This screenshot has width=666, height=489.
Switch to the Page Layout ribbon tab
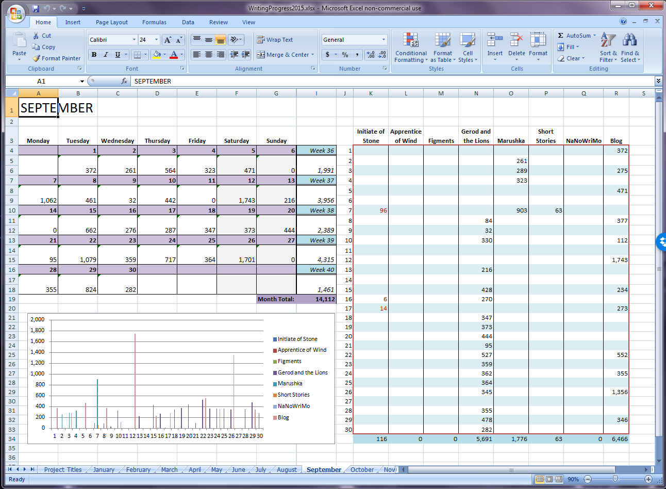(111, 22)
